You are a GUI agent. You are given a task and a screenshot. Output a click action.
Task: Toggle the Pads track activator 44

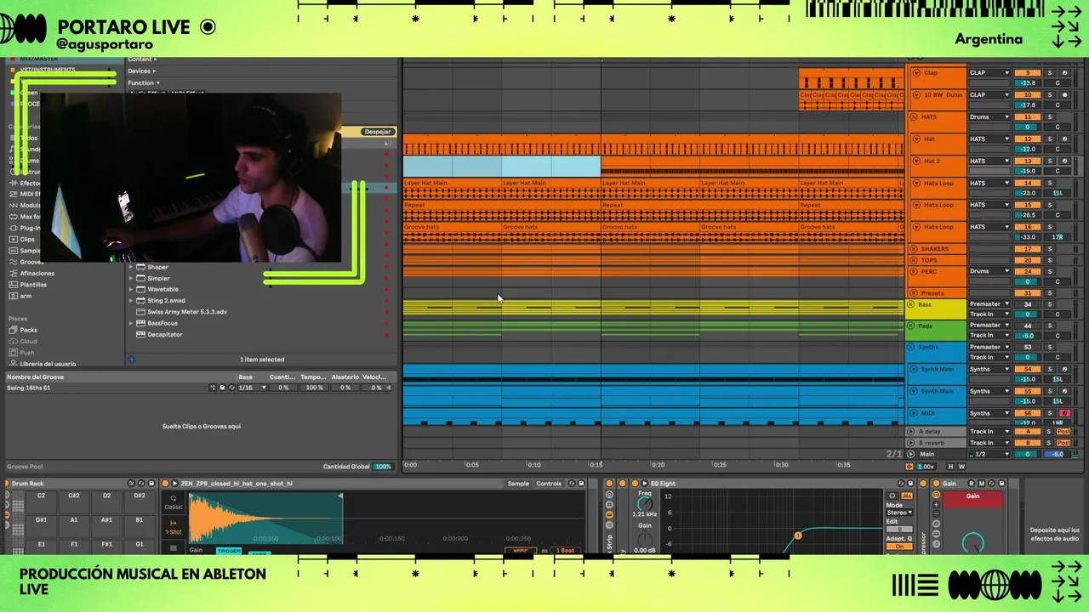1028,326
